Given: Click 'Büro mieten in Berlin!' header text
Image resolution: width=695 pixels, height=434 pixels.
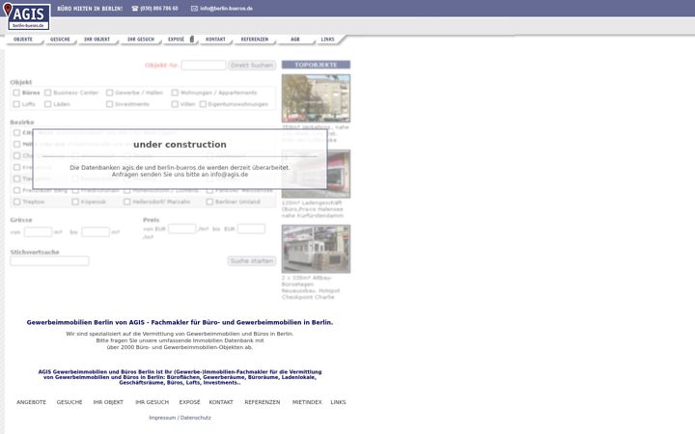Looking at the screenshot, I should tap(90, 9).
